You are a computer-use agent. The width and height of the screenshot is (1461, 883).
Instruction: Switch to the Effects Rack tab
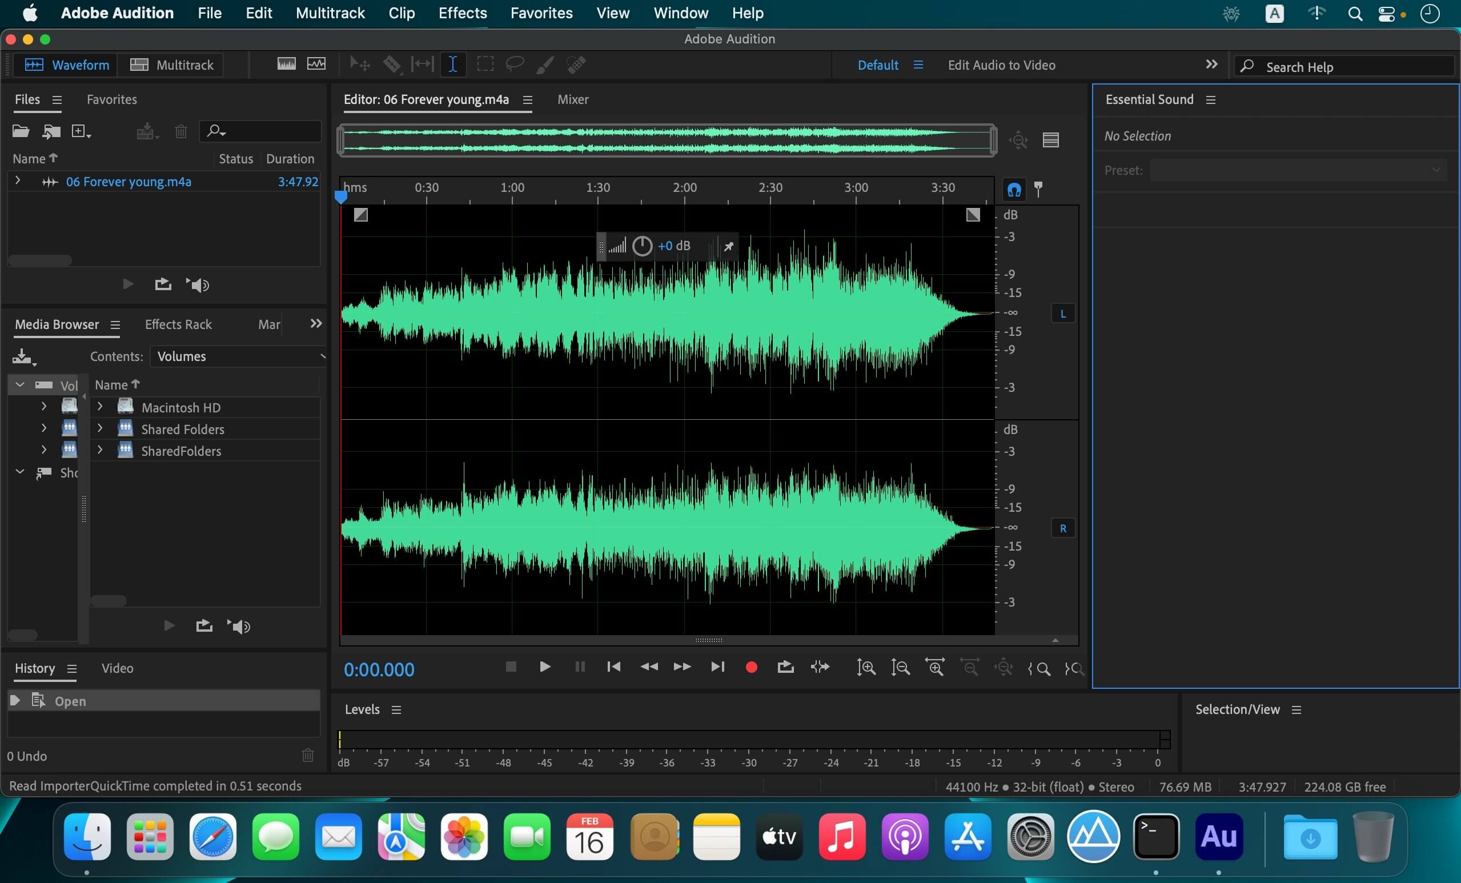178,324
